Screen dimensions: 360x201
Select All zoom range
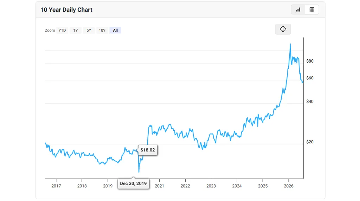coord(115,30)
